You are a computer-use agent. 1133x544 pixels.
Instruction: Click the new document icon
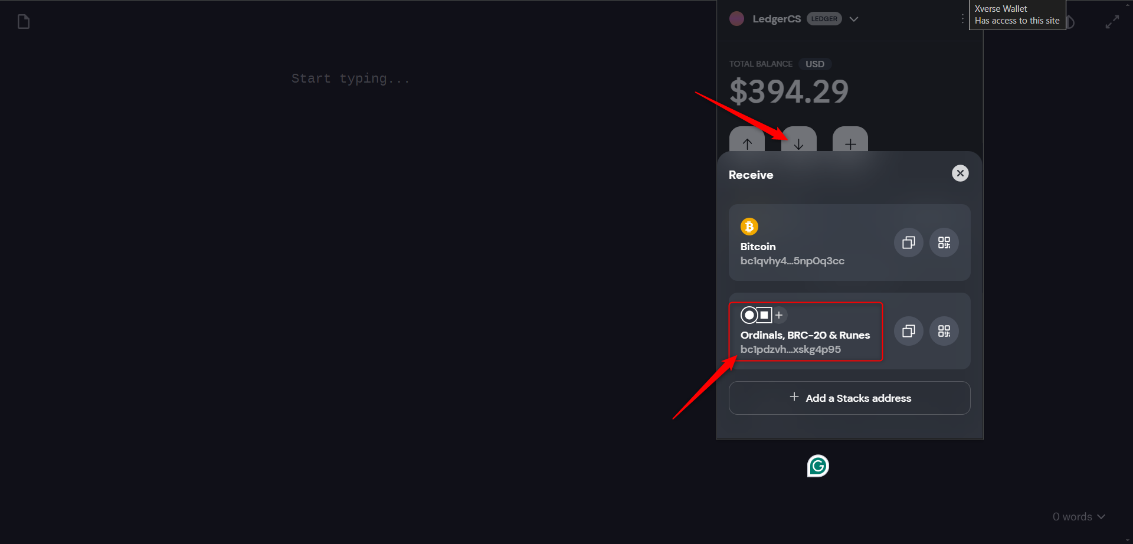(x=24, y=22)
